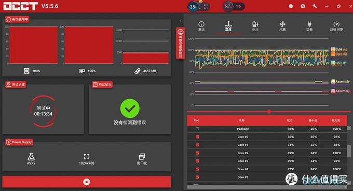The image size is (353, 191).
Task: Click the yellow Assembly legend swatch
Action: point(333,81)
